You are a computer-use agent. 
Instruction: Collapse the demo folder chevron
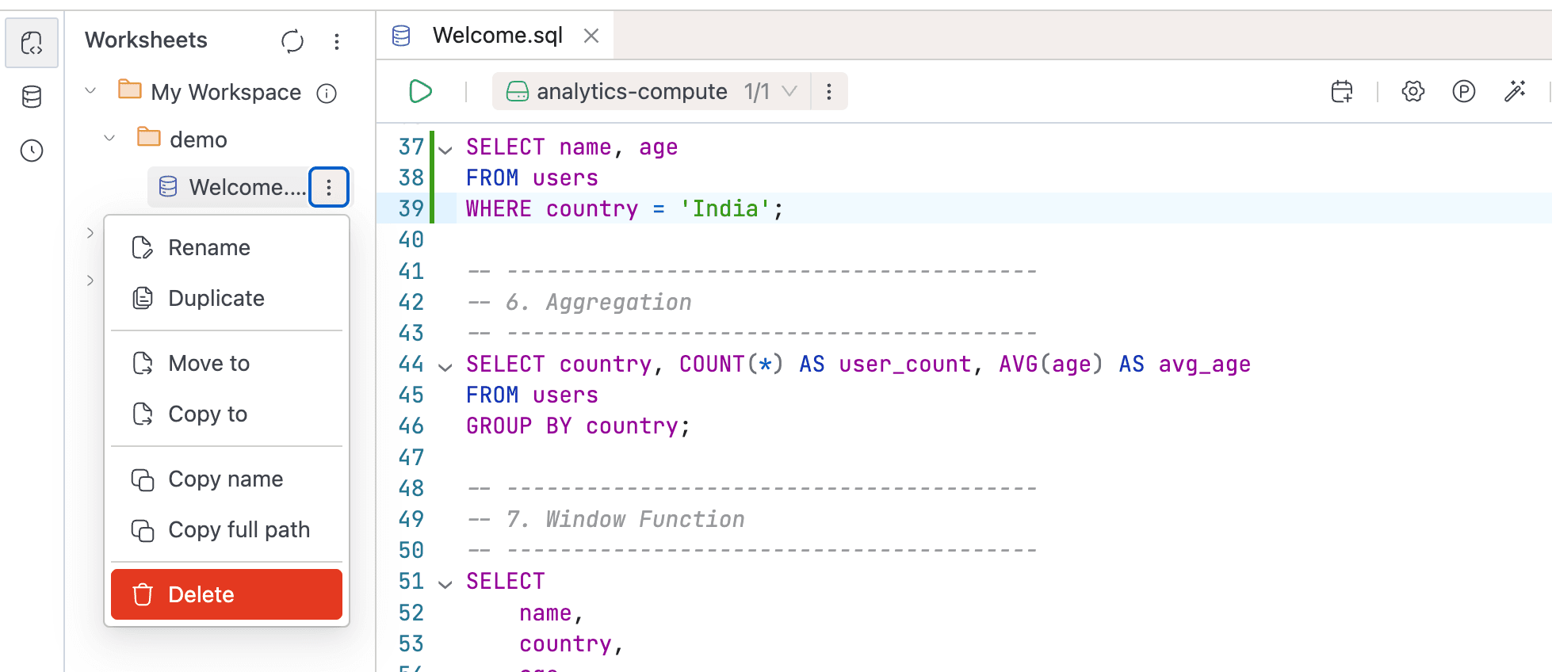point(109,139)
